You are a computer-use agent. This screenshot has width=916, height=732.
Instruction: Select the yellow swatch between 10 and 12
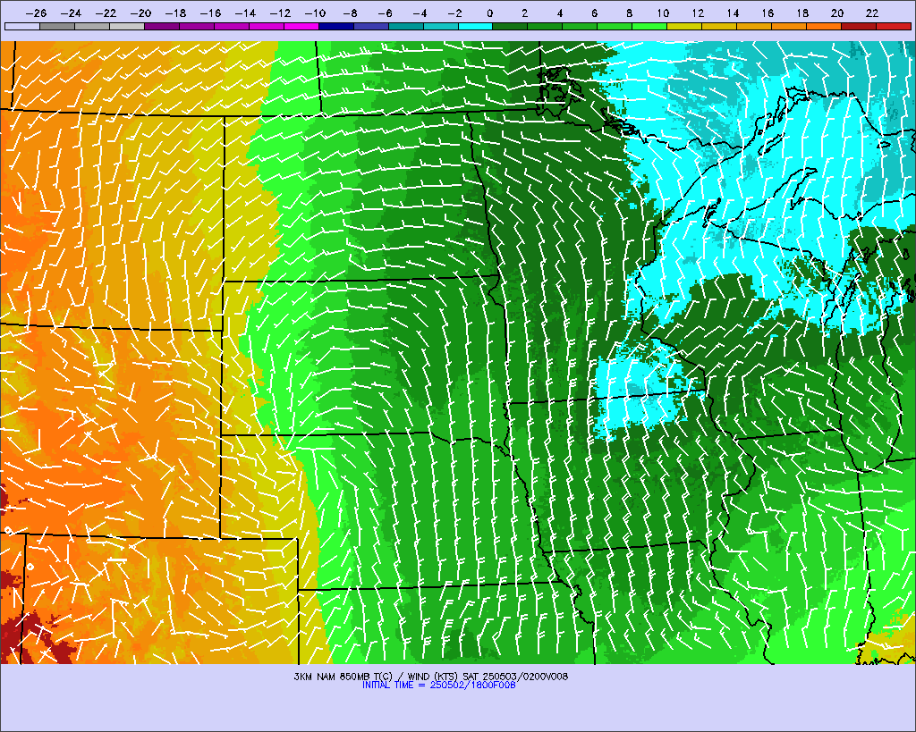[x=684, y=26]
